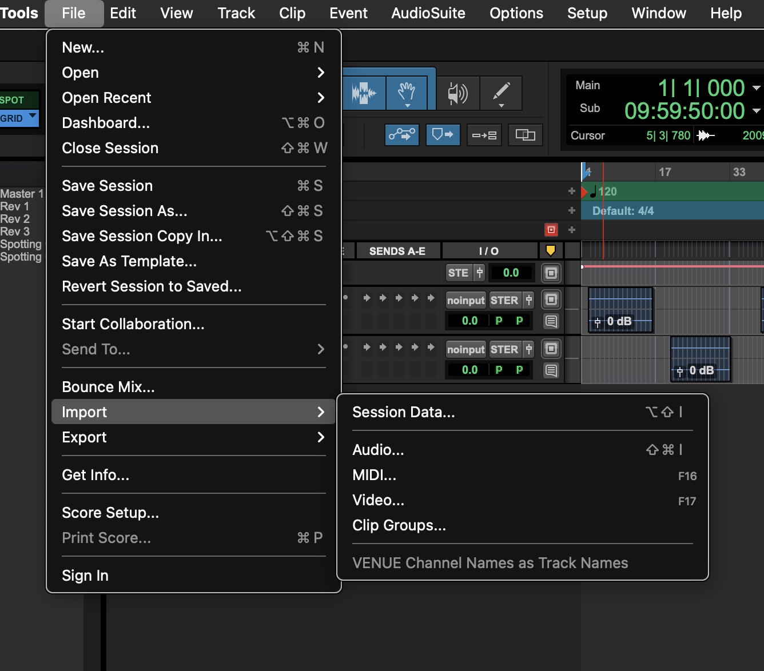Select the Selector waveform tool
The width and height of the screenshot is (764, 671).
364,92
